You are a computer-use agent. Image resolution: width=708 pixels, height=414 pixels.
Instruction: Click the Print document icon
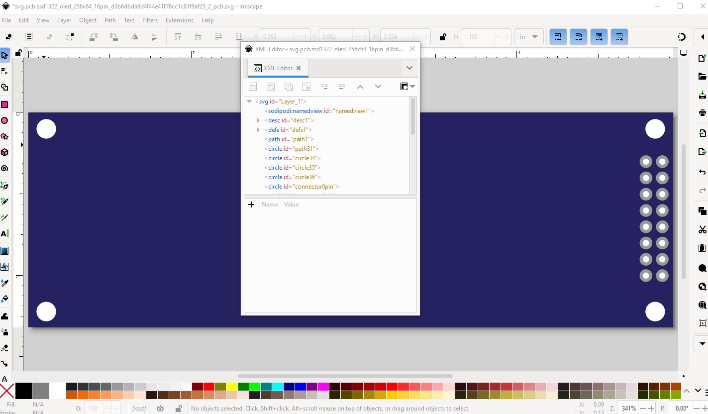coord(702,112)
